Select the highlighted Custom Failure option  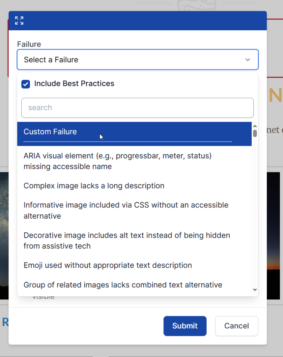click(x=50, y=132)
